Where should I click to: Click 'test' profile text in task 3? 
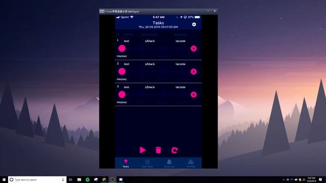click(x=126, y=87)
